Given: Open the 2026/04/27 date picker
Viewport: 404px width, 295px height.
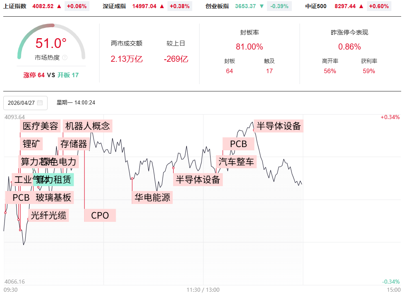Looking at the screenshot, I should [x=25, y=103].
